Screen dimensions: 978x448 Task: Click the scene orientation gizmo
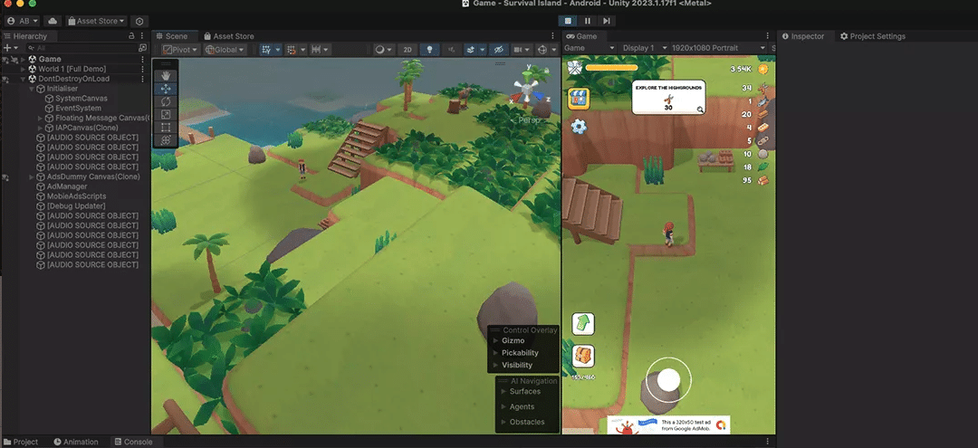coord(528,89)
